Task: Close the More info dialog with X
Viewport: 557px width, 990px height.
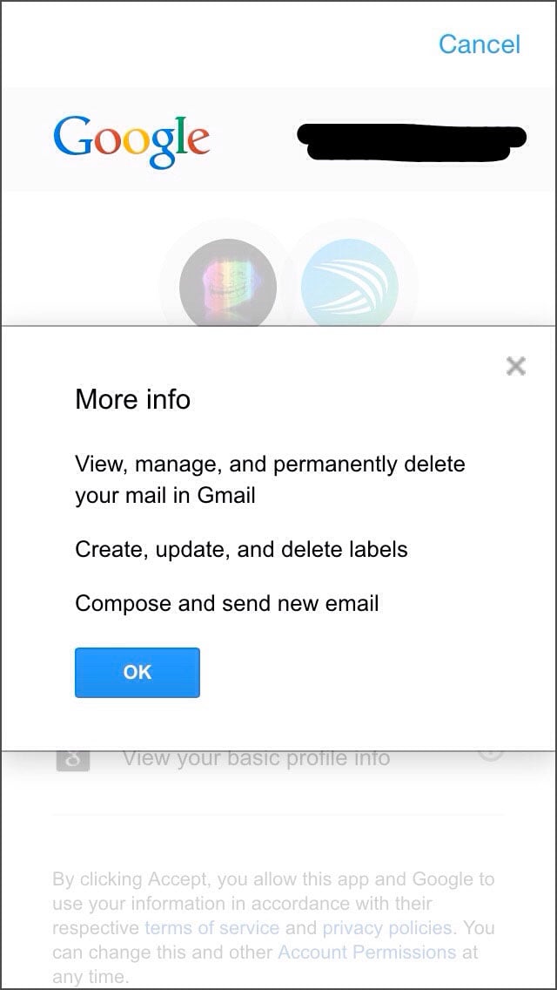Action: coord(516,365)
